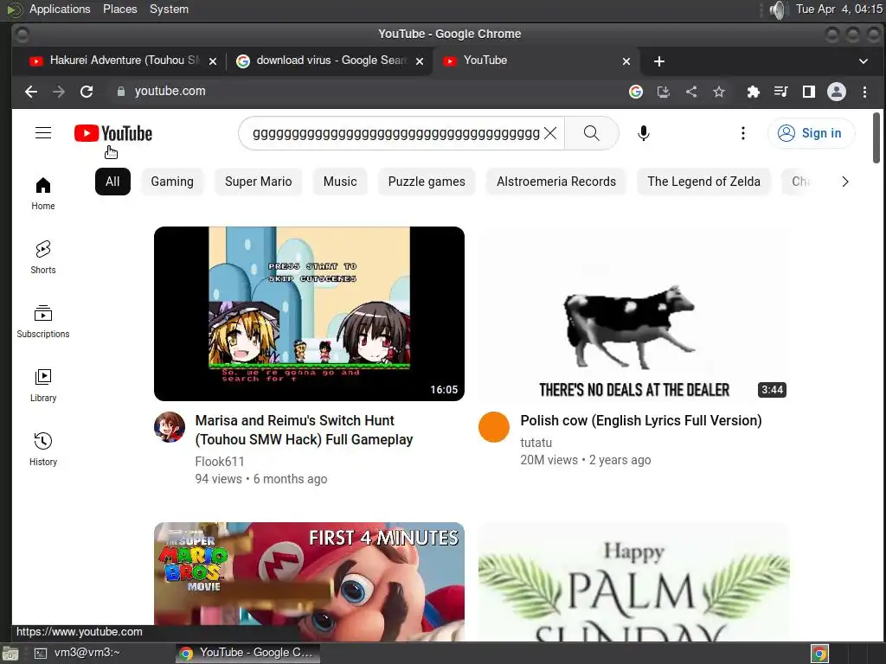Close the download virus tab

pos(420,61)
